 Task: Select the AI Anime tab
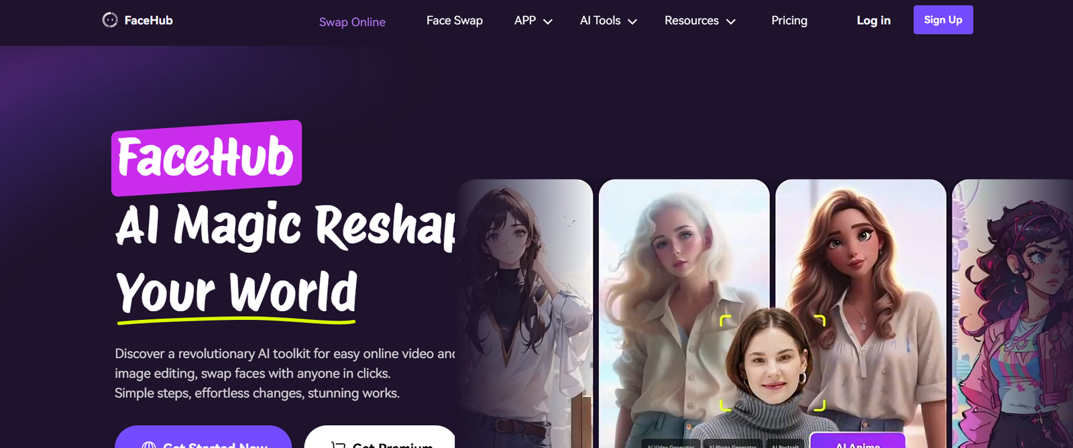click(857, 443)
